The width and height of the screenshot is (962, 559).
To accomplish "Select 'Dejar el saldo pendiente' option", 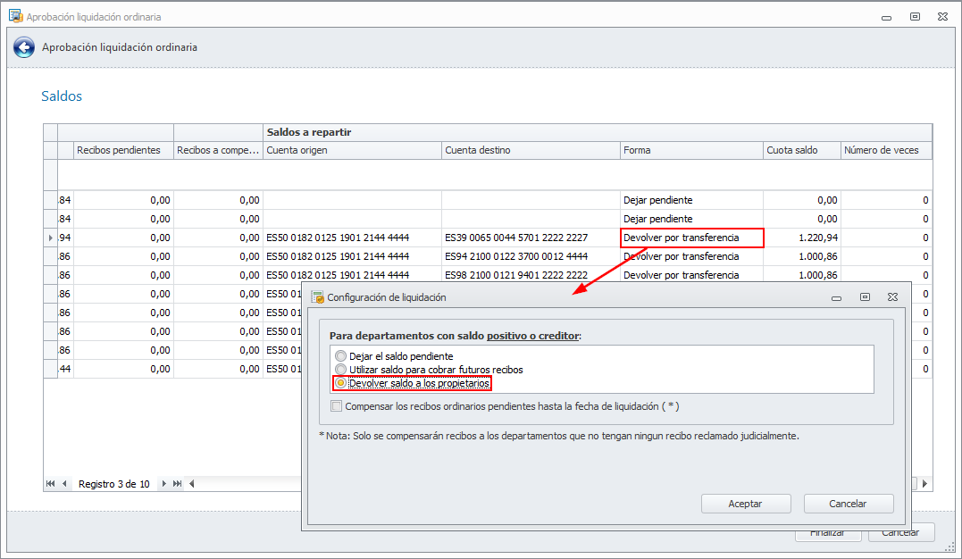I will pyautogui.click(x=340, y=356).
